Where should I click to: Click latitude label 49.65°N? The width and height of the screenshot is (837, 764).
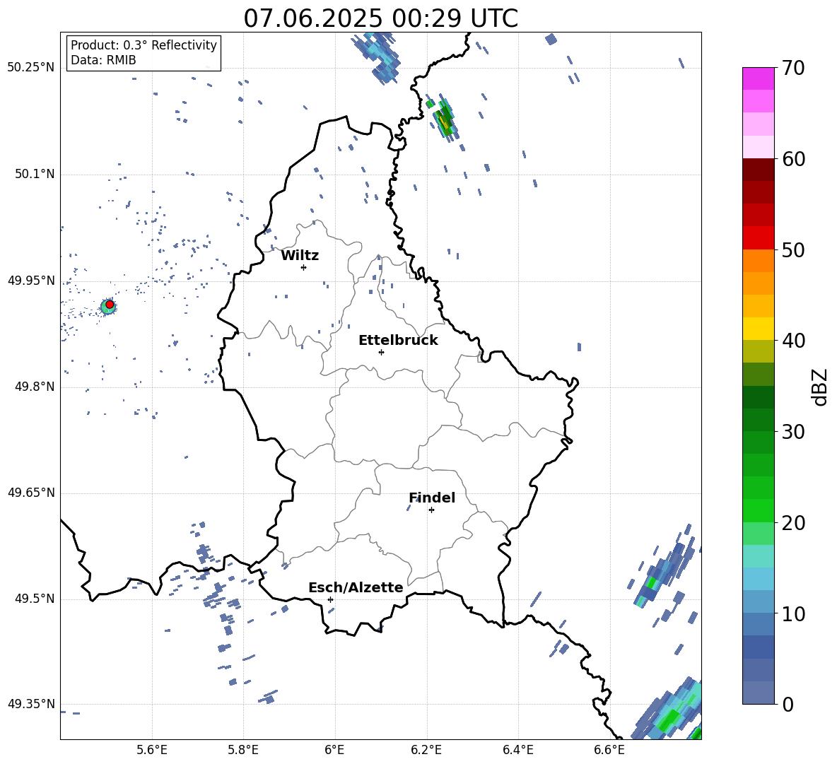[31, 493]
